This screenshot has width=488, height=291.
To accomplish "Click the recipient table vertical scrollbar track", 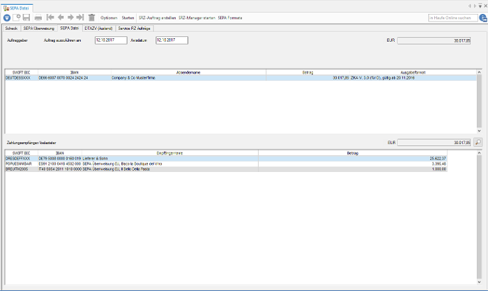I will (480, 218).
